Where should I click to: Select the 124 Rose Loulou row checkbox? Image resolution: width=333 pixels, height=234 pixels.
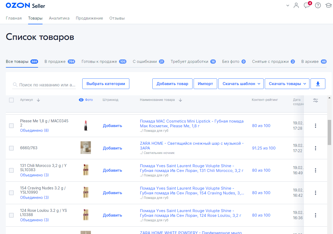(x=11, y=215)
